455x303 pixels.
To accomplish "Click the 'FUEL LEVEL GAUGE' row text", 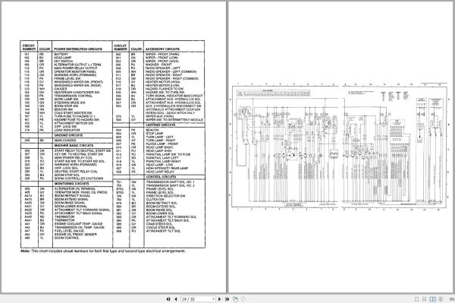I will (x=69, y=231).
